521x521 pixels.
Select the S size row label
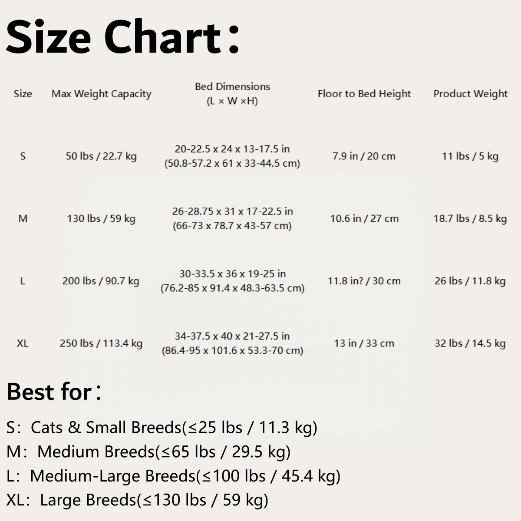(x=23, y=156)
